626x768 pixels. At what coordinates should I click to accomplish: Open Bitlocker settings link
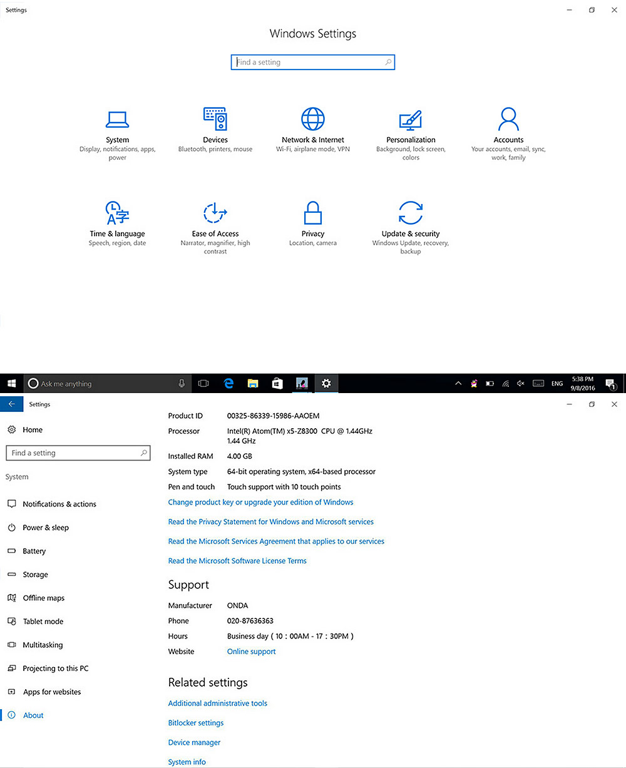(195, 723)
